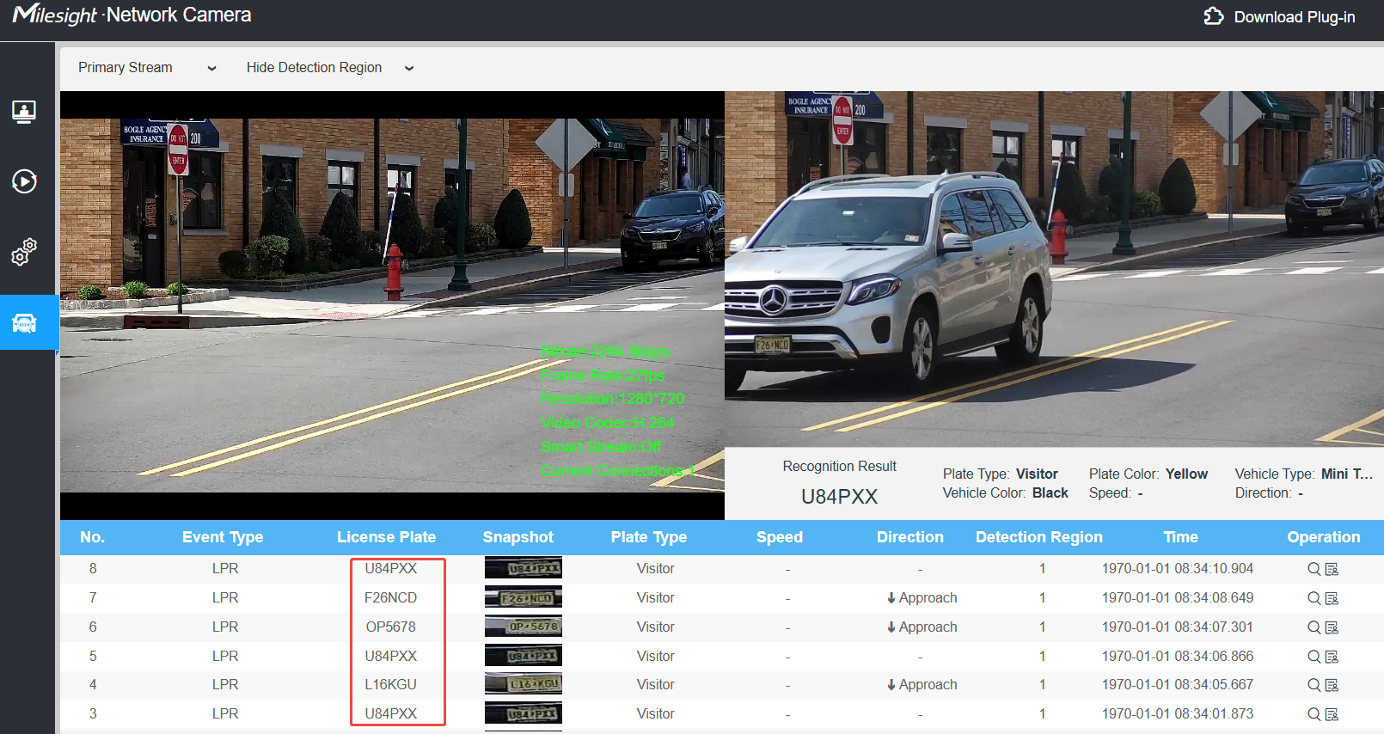Expand the Primary Stream dropdown
1384x734 pixels.
pos(147,68)
